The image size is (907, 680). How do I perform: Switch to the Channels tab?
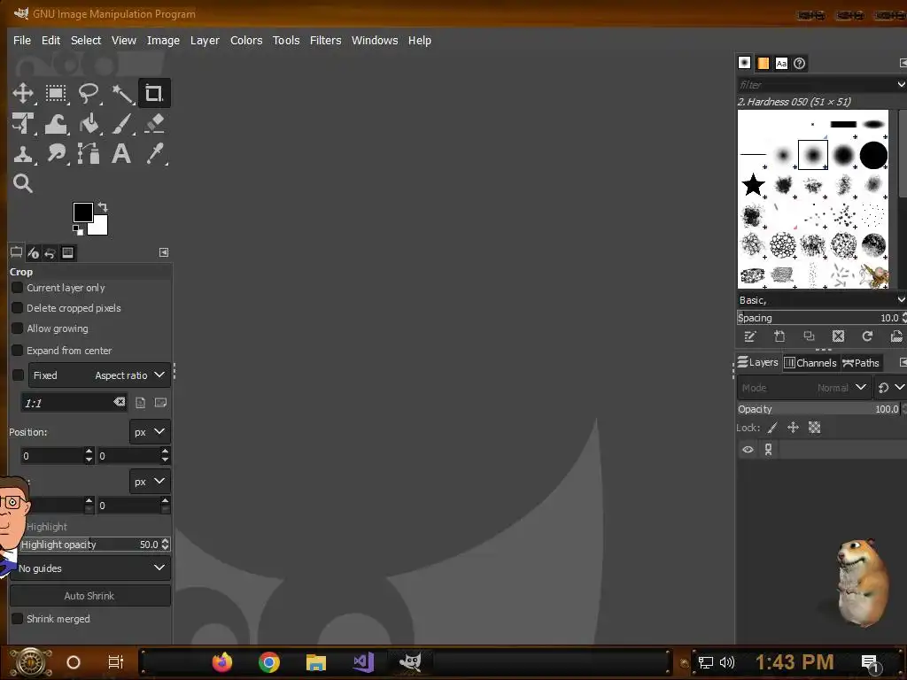810,362
